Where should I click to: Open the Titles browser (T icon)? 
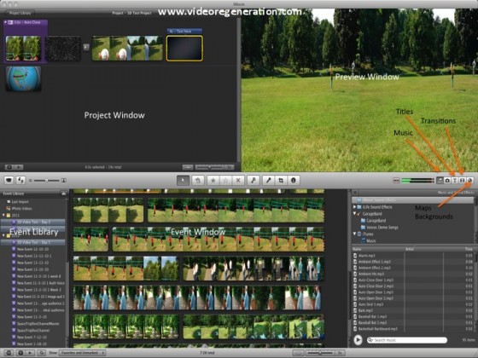454,180
